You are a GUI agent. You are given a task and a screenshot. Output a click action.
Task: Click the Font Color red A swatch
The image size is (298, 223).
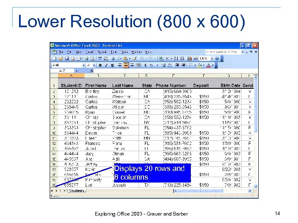pyautogui.click(x=209, y=65)
